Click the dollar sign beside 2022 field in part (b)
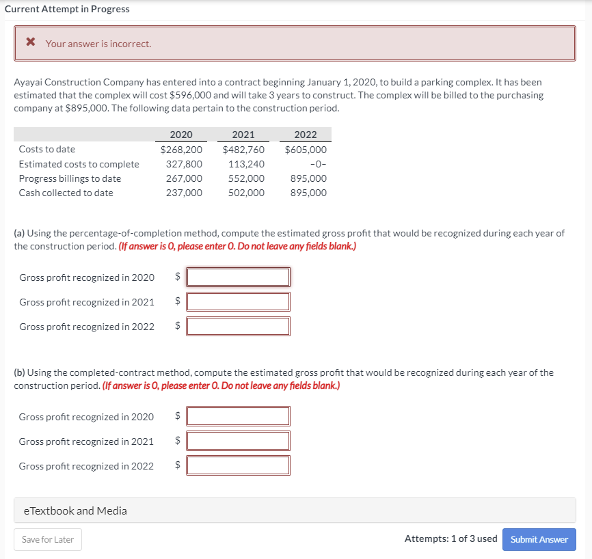 pos(177,465)
